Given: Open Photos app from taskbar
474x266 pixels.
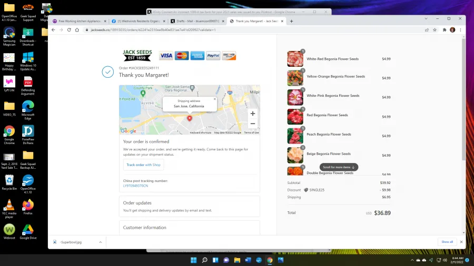Looking at the screenshot, I should click(x=281, y=260).
